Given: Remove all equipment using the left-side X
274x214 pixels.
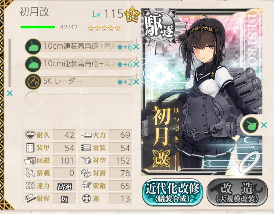Looking at the screenshot, I should pyautogui.click(x=10, y=93).
